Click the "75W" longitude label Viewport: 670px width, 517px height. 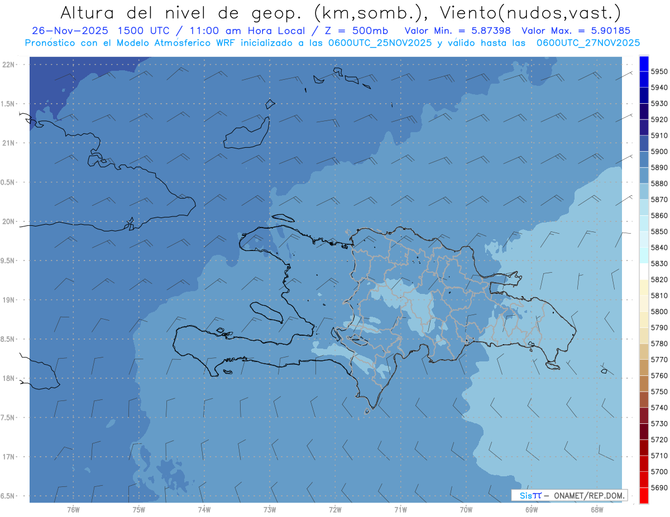(x=139, y=510)
